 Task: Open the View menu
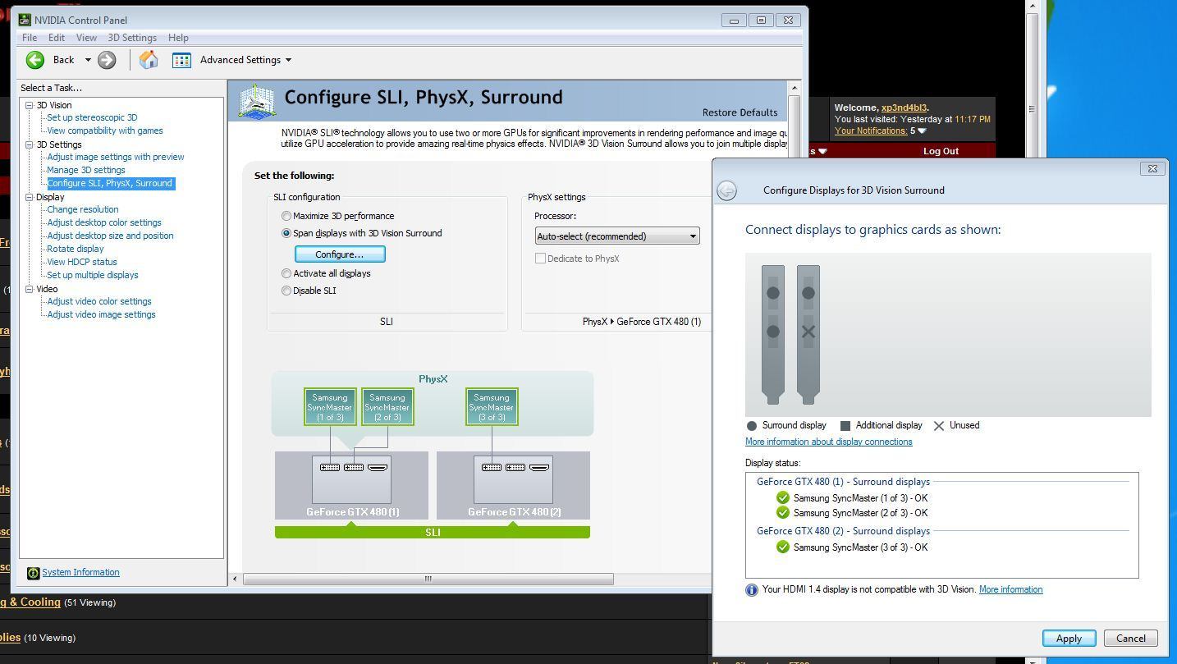coord(86,38)
